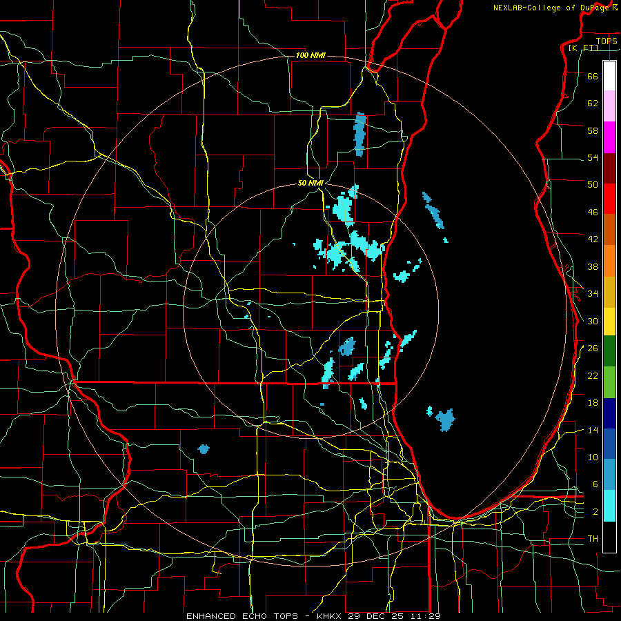Click the legend value '54'
Screen dimensions: 621x621
(593, 157)
